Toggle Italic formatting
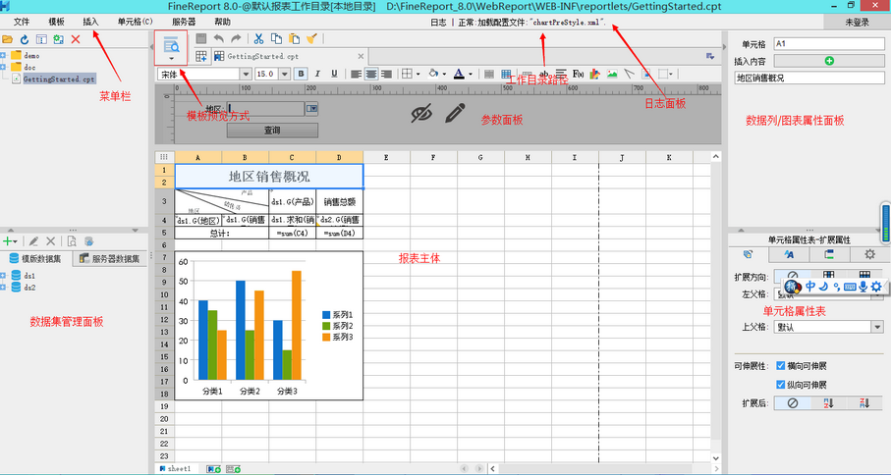 tap(317, 74)
